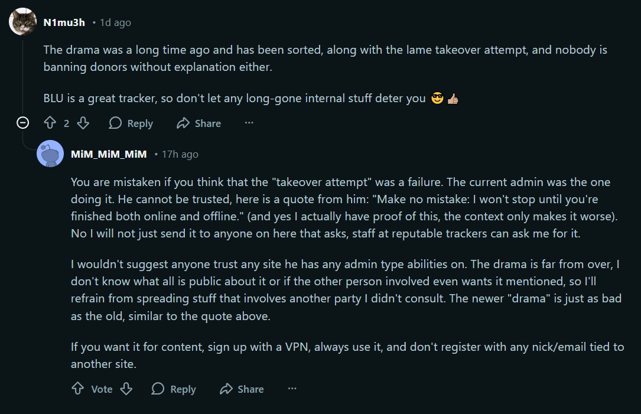Upvote N1mu3h's comment
The width and height of the screenshot is (641, 414).
(x=50, y=123)
